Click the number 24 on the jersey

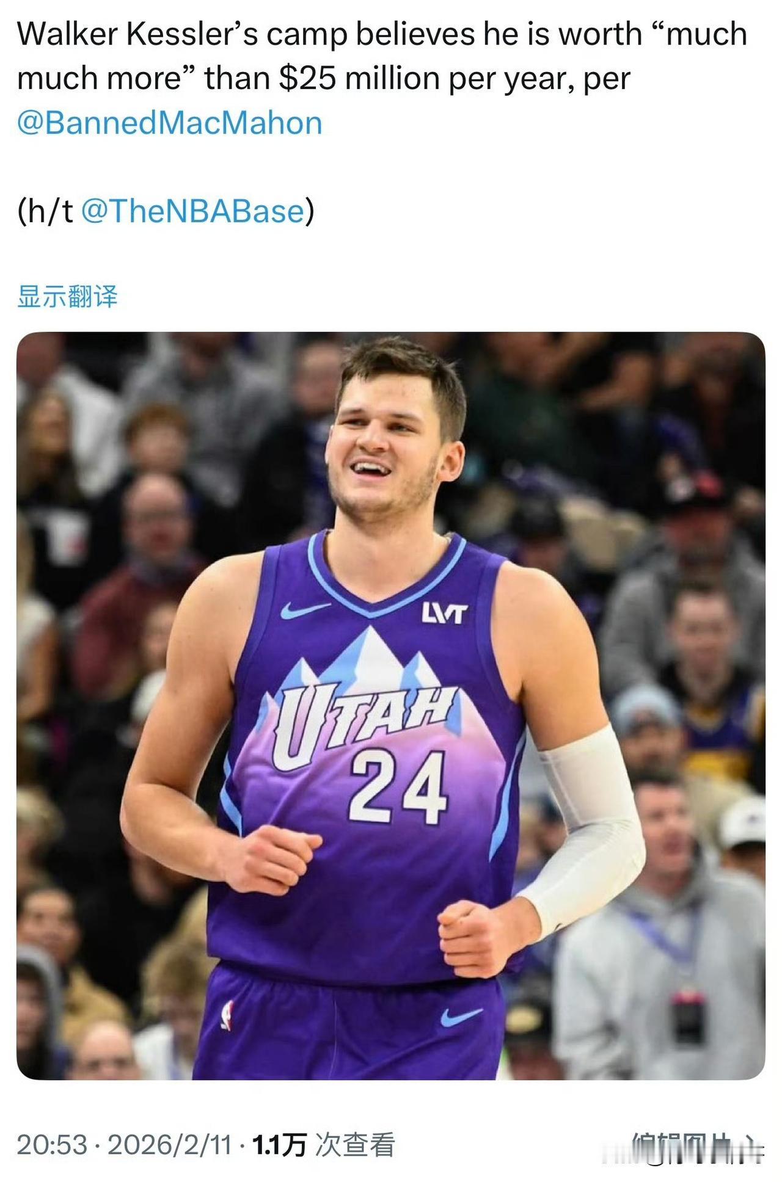[x=398, y=787]
